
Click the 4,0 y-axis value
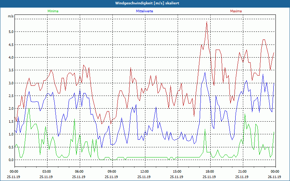pos(11,58)
